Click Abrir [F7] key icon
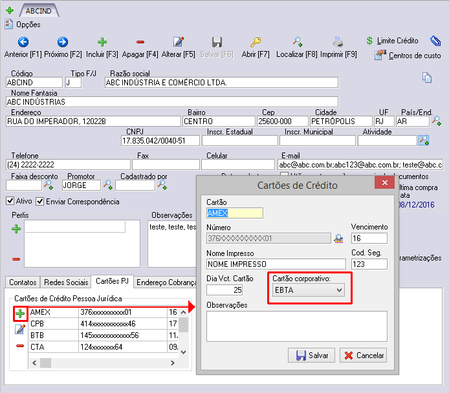This screenshot has width=449, height=393. (256, 42)
